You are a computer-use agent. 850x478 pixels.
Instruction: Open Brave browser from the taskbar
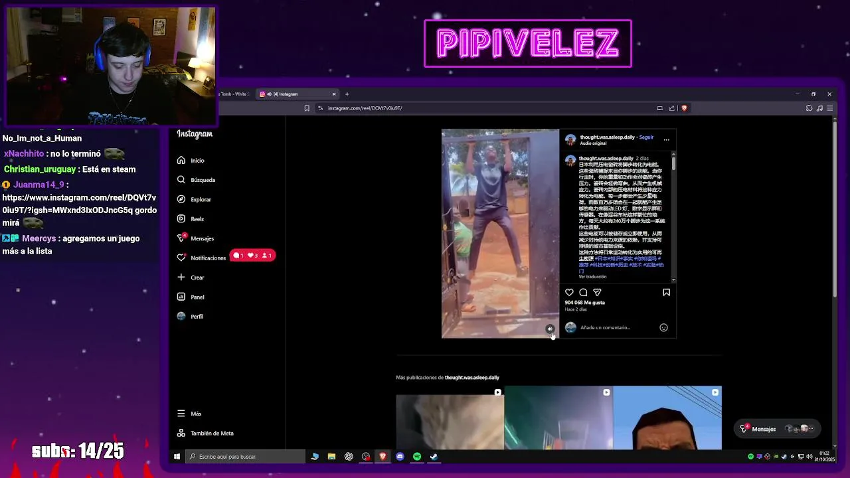(382, 457)
